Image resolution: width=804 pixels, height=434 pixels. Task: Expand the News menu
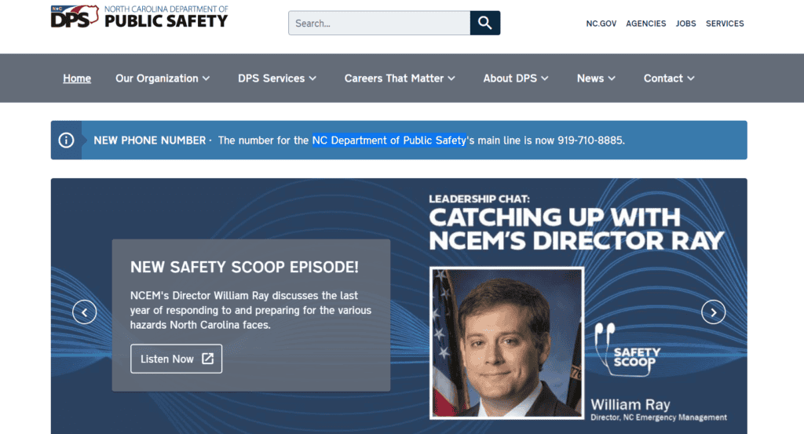[596, 78]
